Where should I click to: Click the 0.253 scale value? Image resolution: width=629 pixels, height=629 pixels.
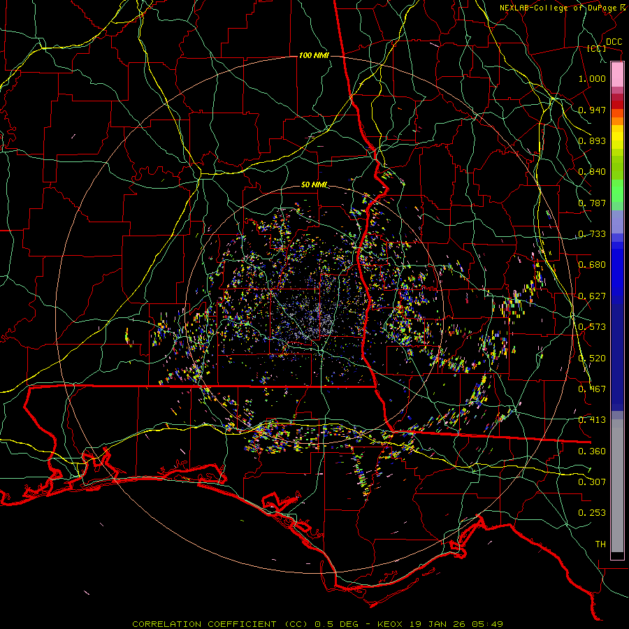592,513
